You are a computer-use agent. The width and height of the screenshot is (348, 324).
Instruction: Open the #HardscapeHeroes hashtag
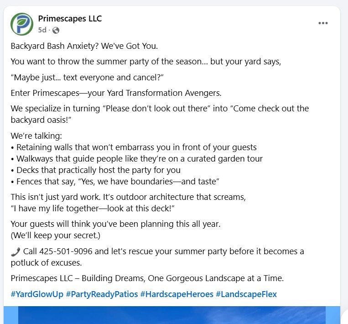pyautogui.click(x=177, y=294)
